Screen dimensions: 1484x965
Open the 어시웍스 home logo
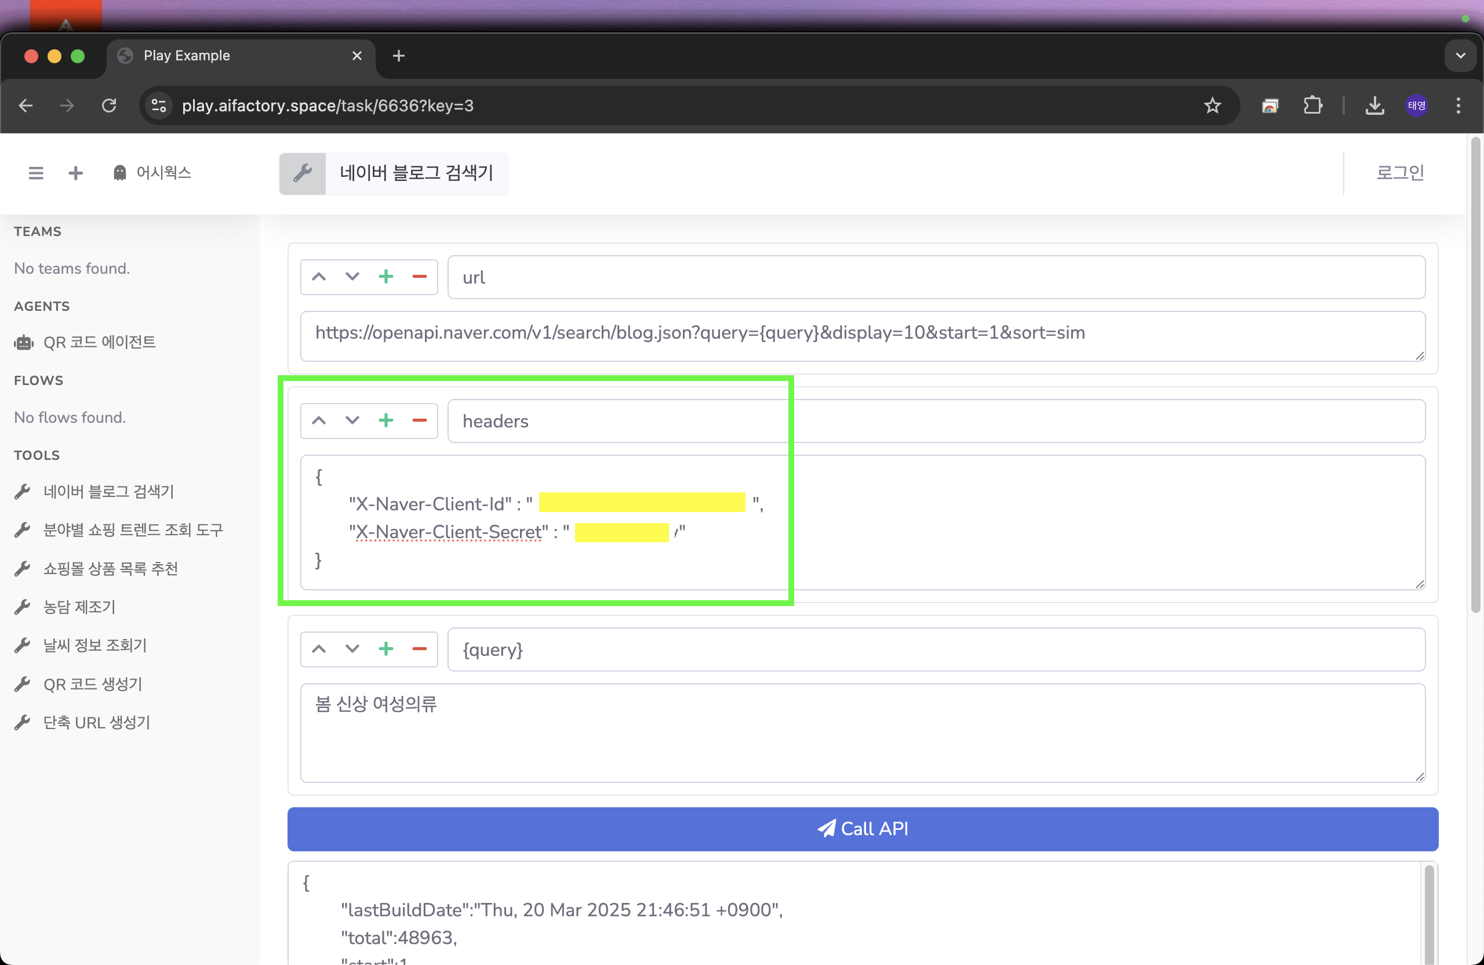click(152, 173)
